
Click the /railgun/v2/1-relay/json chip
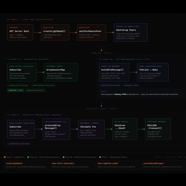pyautogui.click(x=19, y=144)
